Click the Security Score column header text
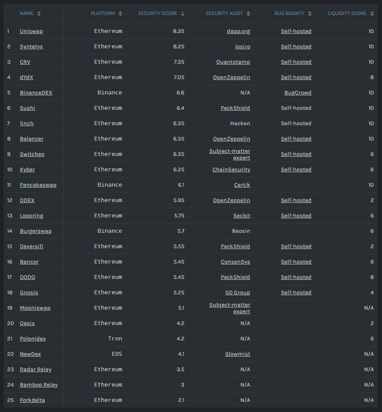Screen dimensions: 382x412 click(x=157, y=14)
